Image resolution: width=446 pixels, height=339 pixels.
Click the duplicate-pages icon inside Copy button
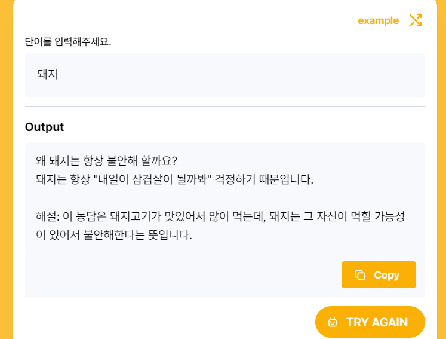[360, 275]
